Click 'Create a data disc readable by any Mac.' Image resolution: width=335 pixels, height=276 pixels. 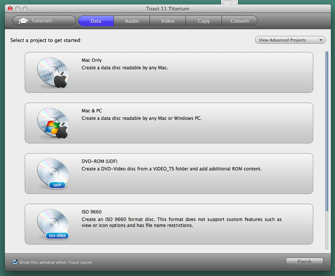[x=125, y=68]
